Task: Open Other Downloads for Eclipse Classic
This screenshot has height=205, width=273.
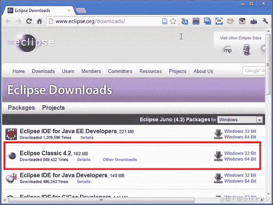Action: tap(120, 159)
